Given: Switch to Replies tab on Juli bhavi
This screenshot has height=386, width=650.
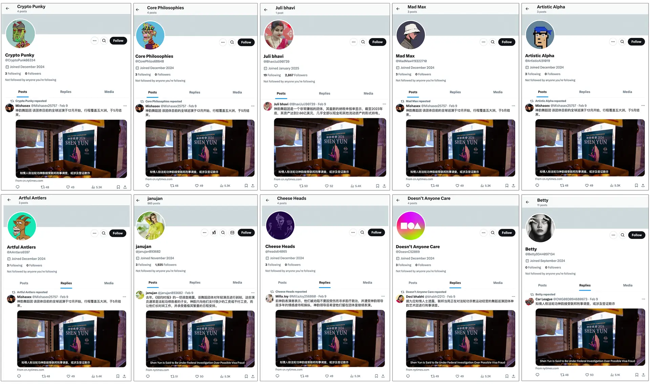Looking at the screenshot, I should point(324,93).
